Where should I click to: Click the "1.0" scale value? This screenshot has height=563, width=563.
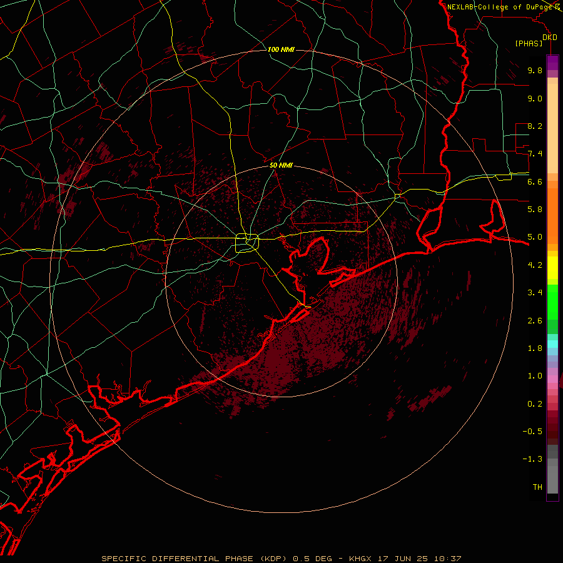pyautogui.click(x=535, y=376)
